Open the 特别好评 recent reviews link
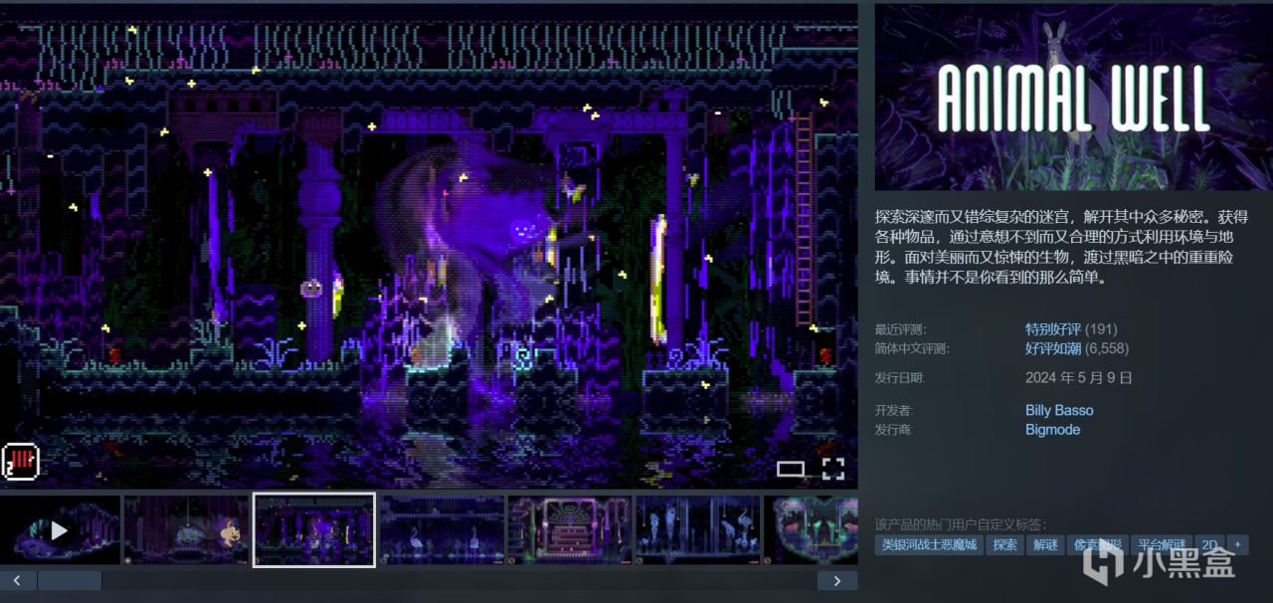The image size is (1273, 603). 1053,329
